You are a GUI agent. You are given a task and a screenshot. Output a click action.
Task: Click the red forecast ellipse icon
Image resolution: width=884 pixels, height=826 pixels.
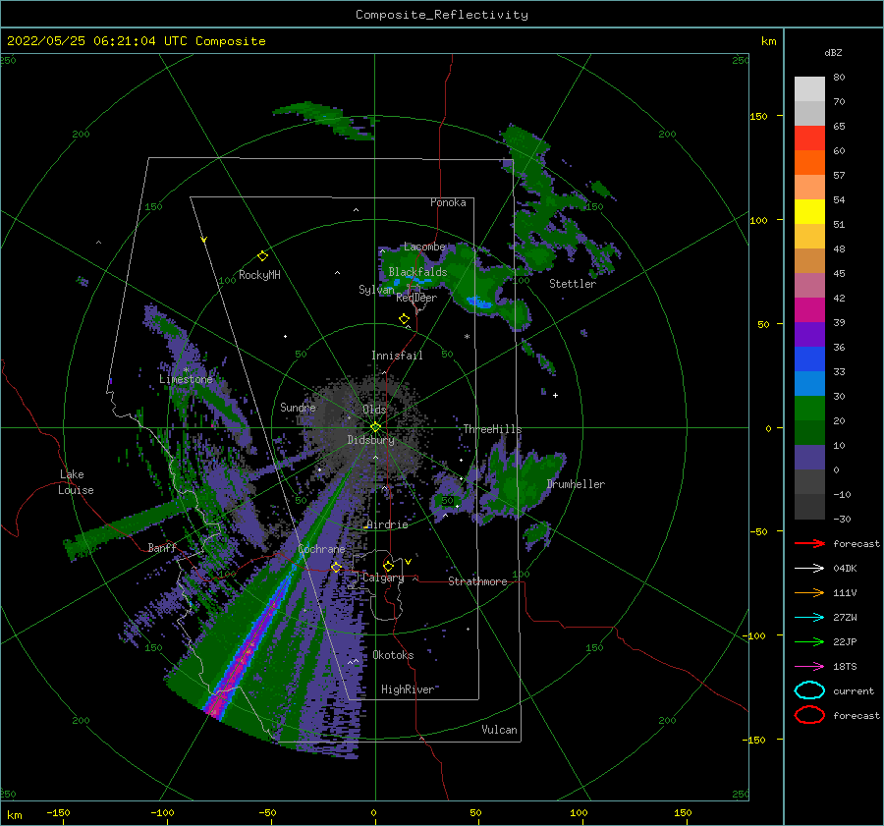click(x=809, y=715)
